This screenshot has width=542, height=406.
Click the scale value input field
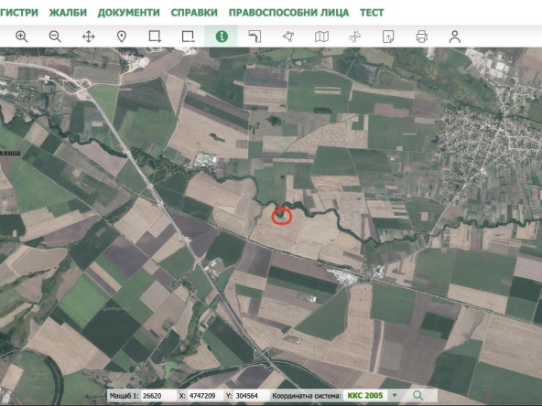pos(159,396)
